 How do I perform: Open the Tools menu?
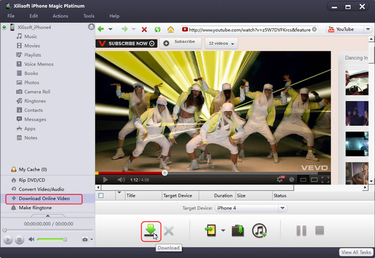[89, 16]
